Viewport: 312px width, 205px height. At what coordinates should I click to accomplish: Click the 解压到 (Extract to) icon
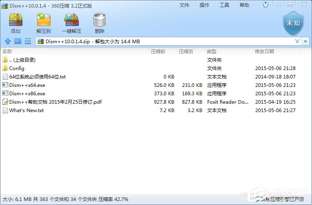click(44, 20)
